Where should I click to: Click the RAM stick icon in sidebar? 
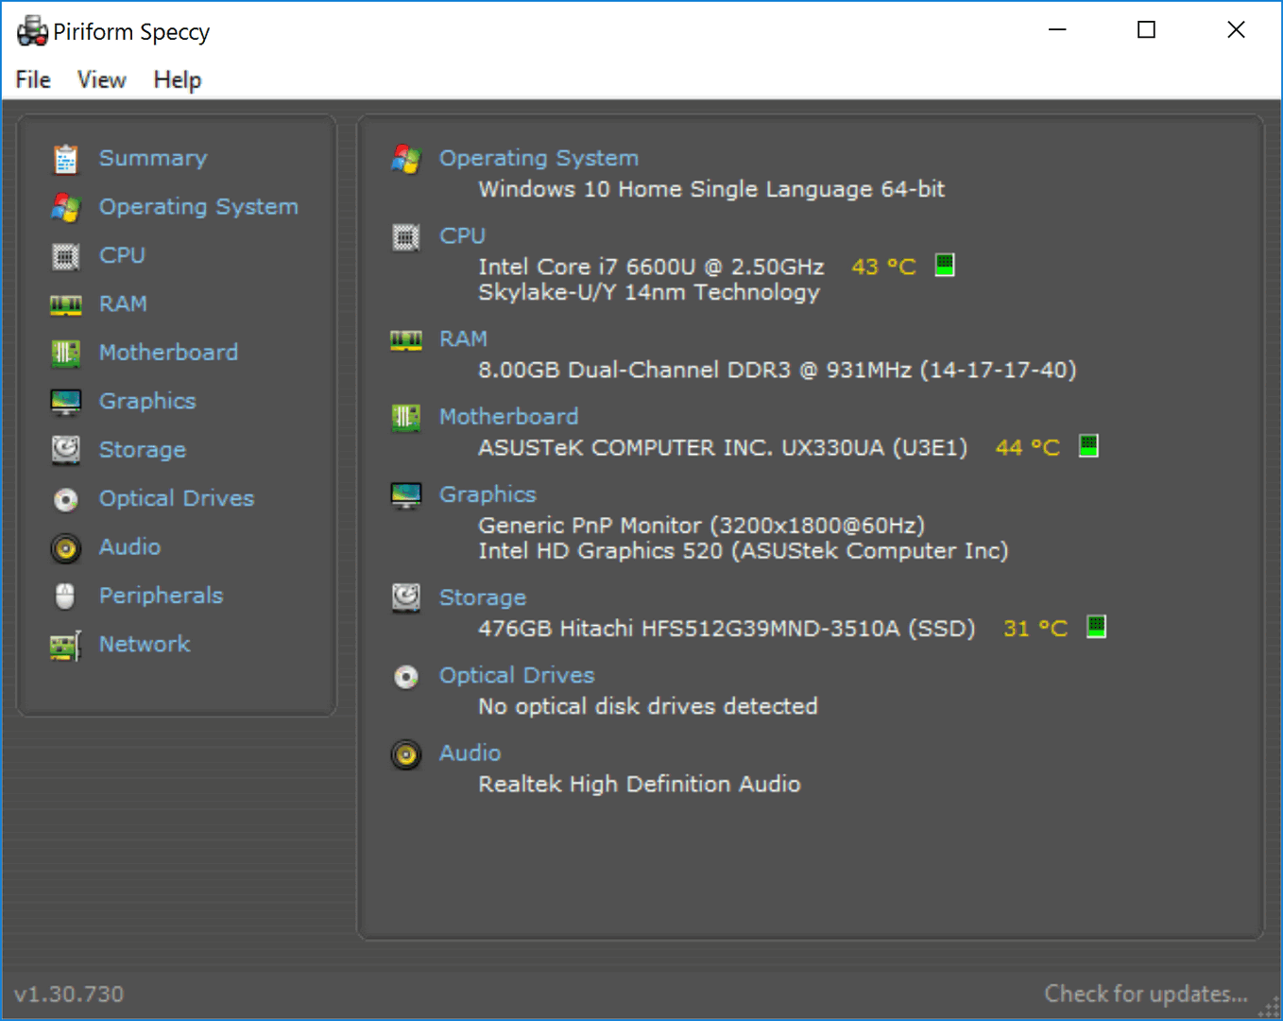pos(65,304)
